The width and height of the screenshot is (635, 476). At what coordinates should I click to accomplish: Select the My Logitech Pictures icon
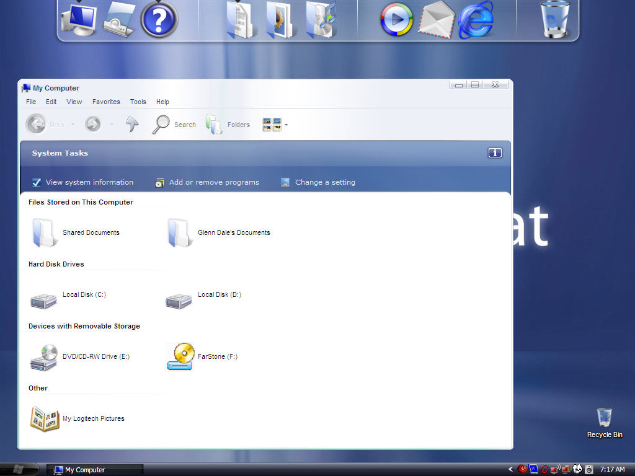tap(45, 418)
